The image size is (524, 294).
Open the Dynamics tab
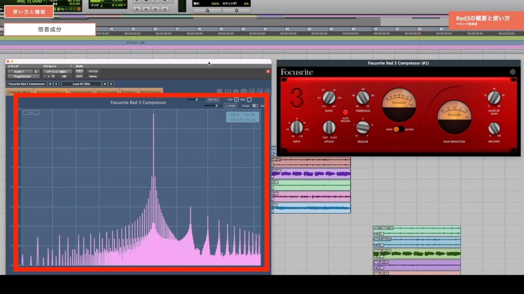pyautogui.click(x=128, y=92)
